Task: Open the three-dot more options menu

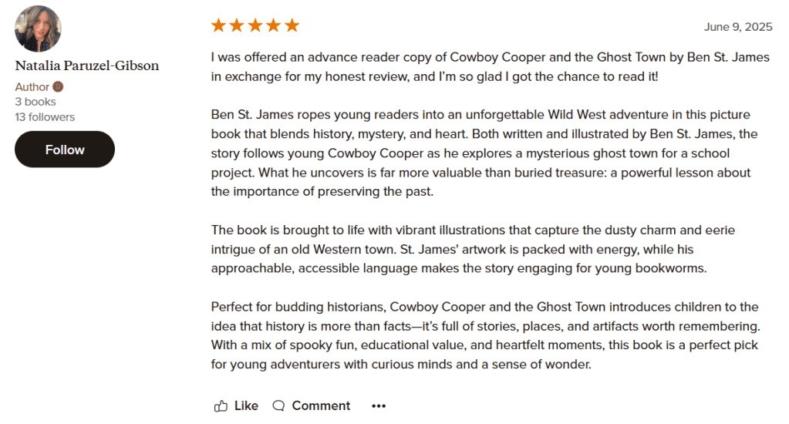Action: 378,405
